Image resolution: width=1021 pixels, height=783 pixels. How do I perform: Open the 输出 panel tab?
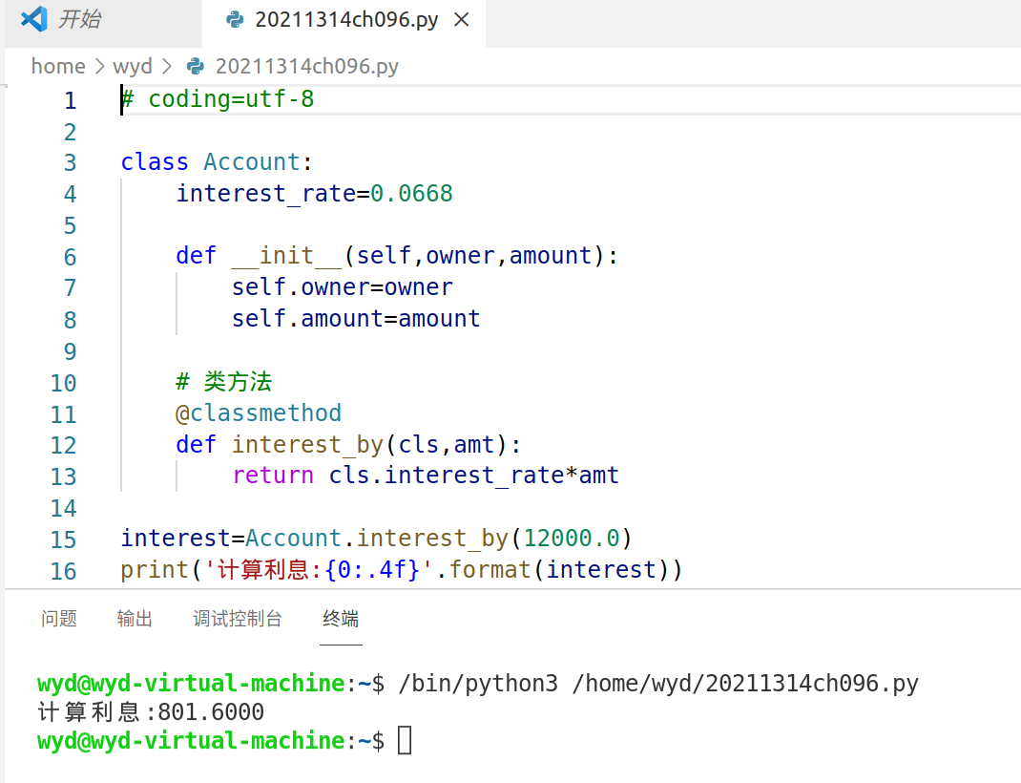pos(135,618)
